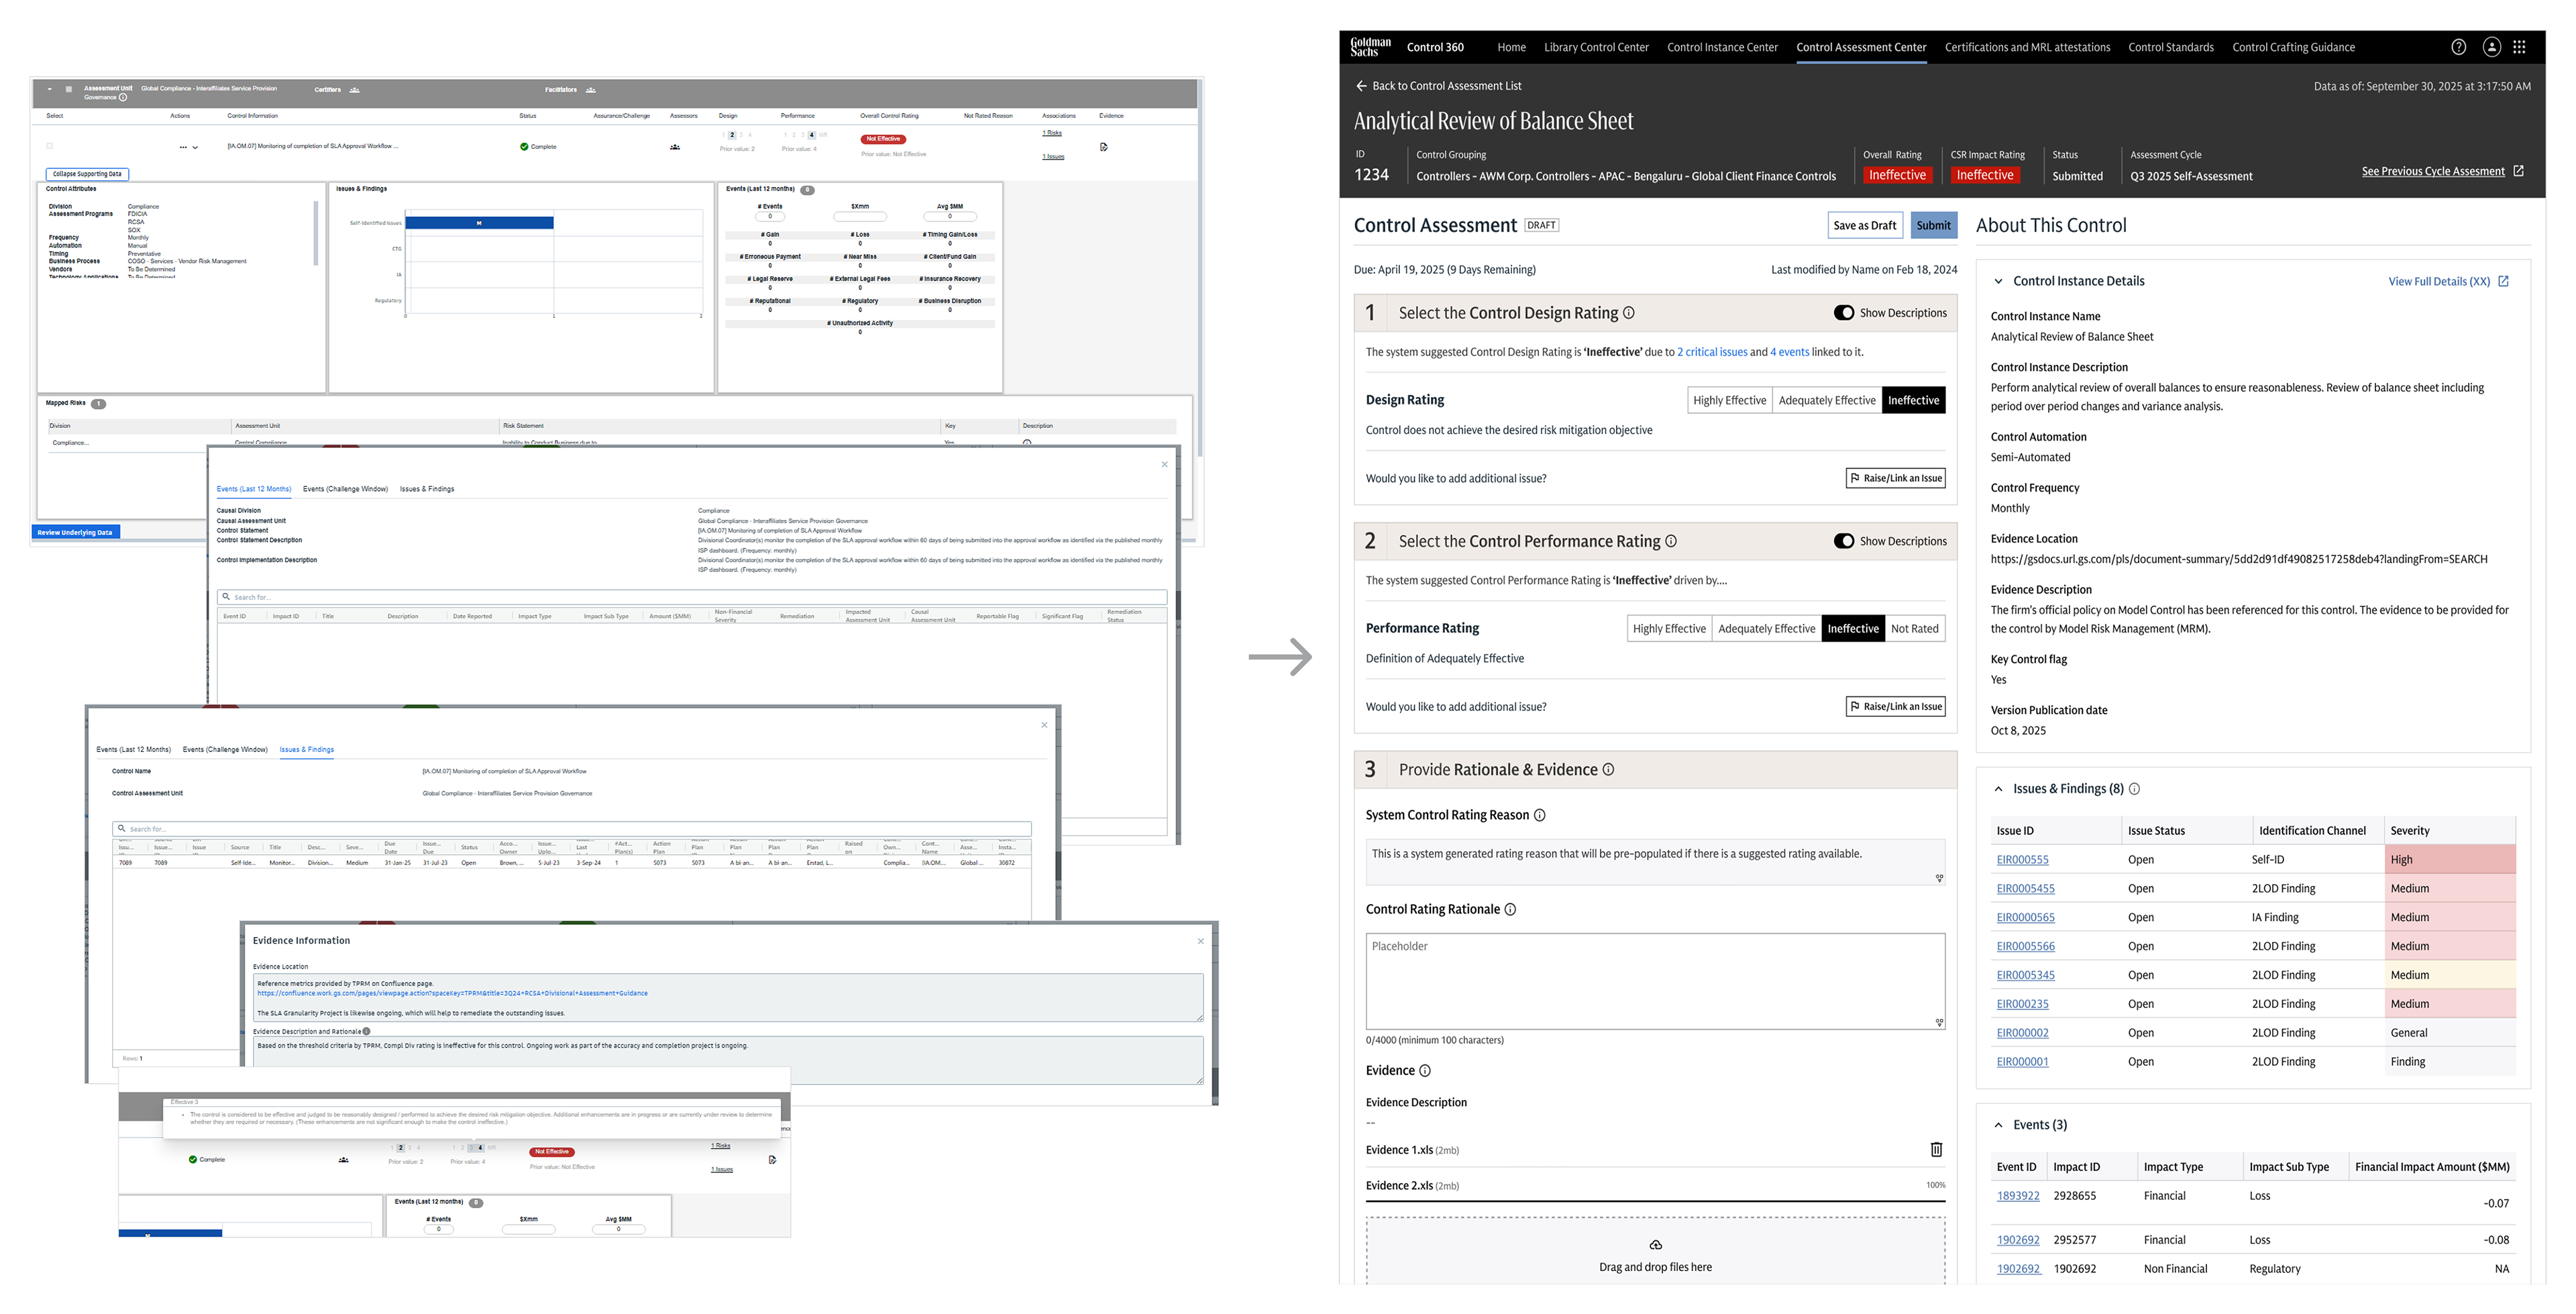This screenshot has height=1314, width=2576.
Task: Click the help question mark icon
Action: (2458, 47)
